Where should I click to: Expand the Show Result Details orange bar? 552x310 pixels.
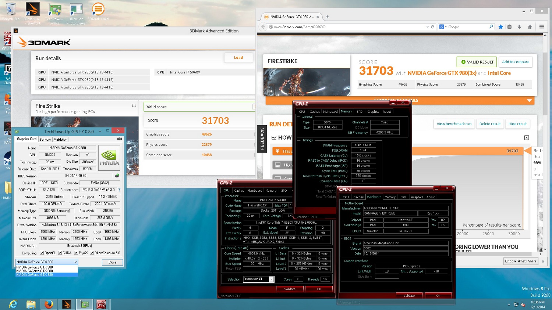click(x=400, y=100)
